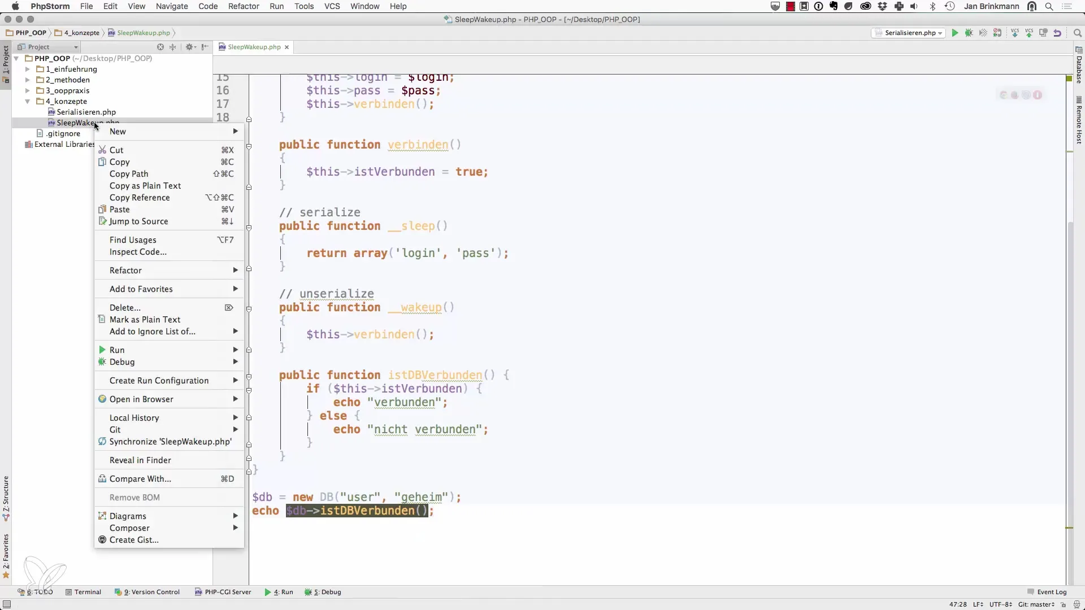The width and height of the screenshot is (1085, 610).
Task: Open the Remote Host side panel
Action: [1079, 120]
